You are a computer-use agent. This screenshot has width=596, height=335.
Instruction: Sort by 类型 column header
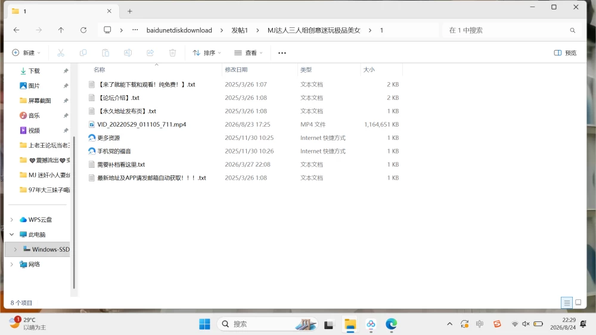306,70
